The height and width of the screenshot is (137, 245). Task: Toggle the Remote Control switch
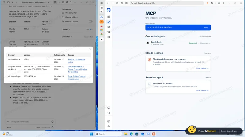[x=91, y=21]
